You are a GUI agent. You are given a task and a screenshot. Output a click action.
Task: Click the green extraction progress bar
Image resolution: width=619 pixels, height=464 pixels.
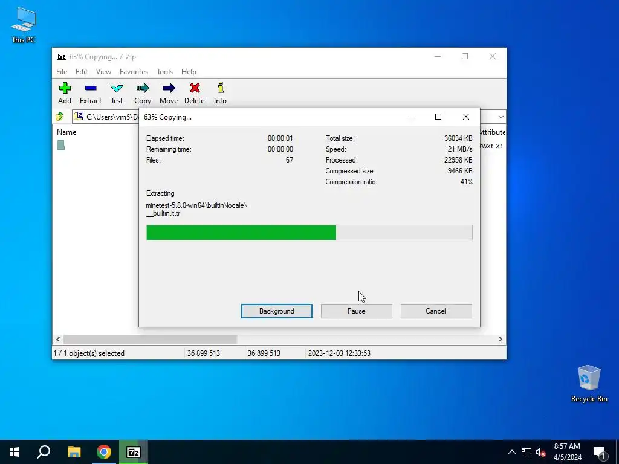[x=309, y=233]
